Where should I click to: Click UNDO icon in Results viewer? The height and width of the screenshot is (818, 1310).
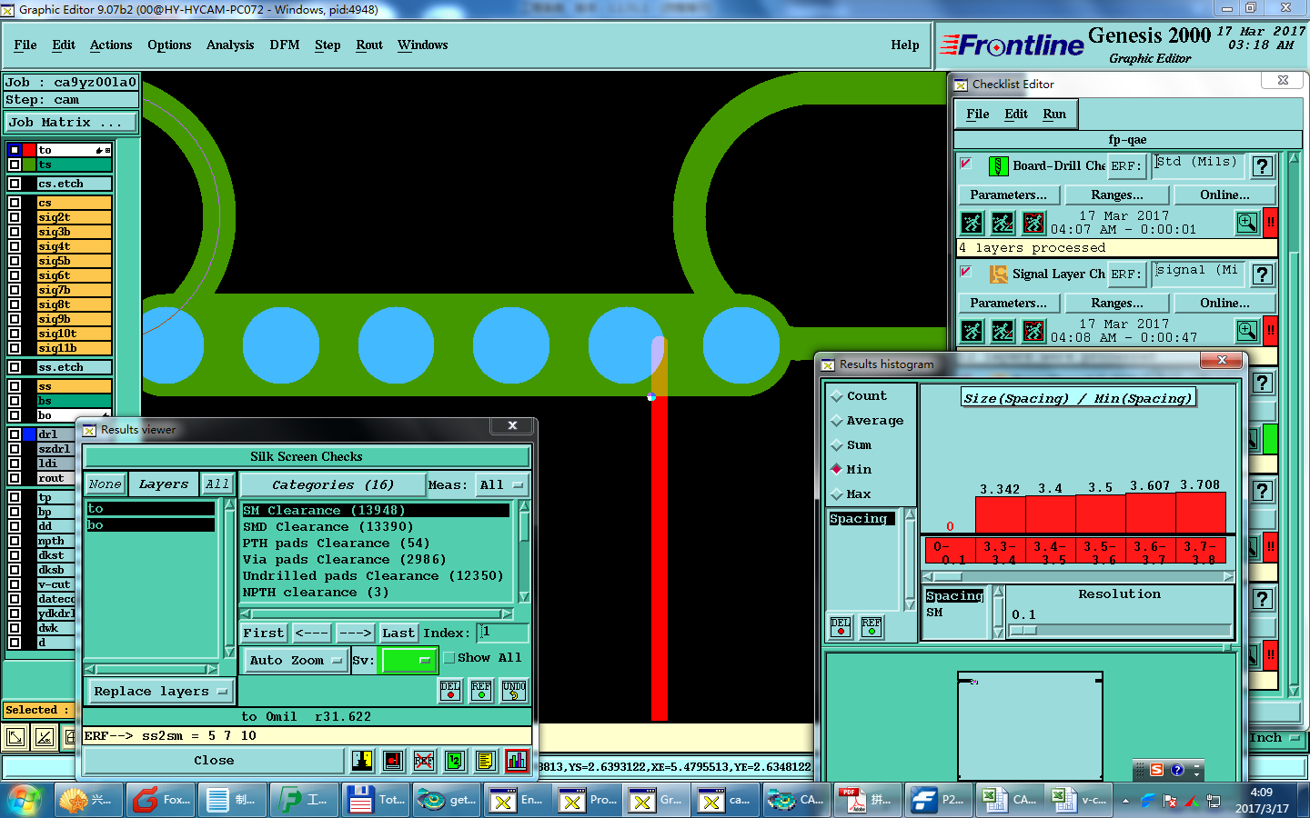(x=514, y=691)
